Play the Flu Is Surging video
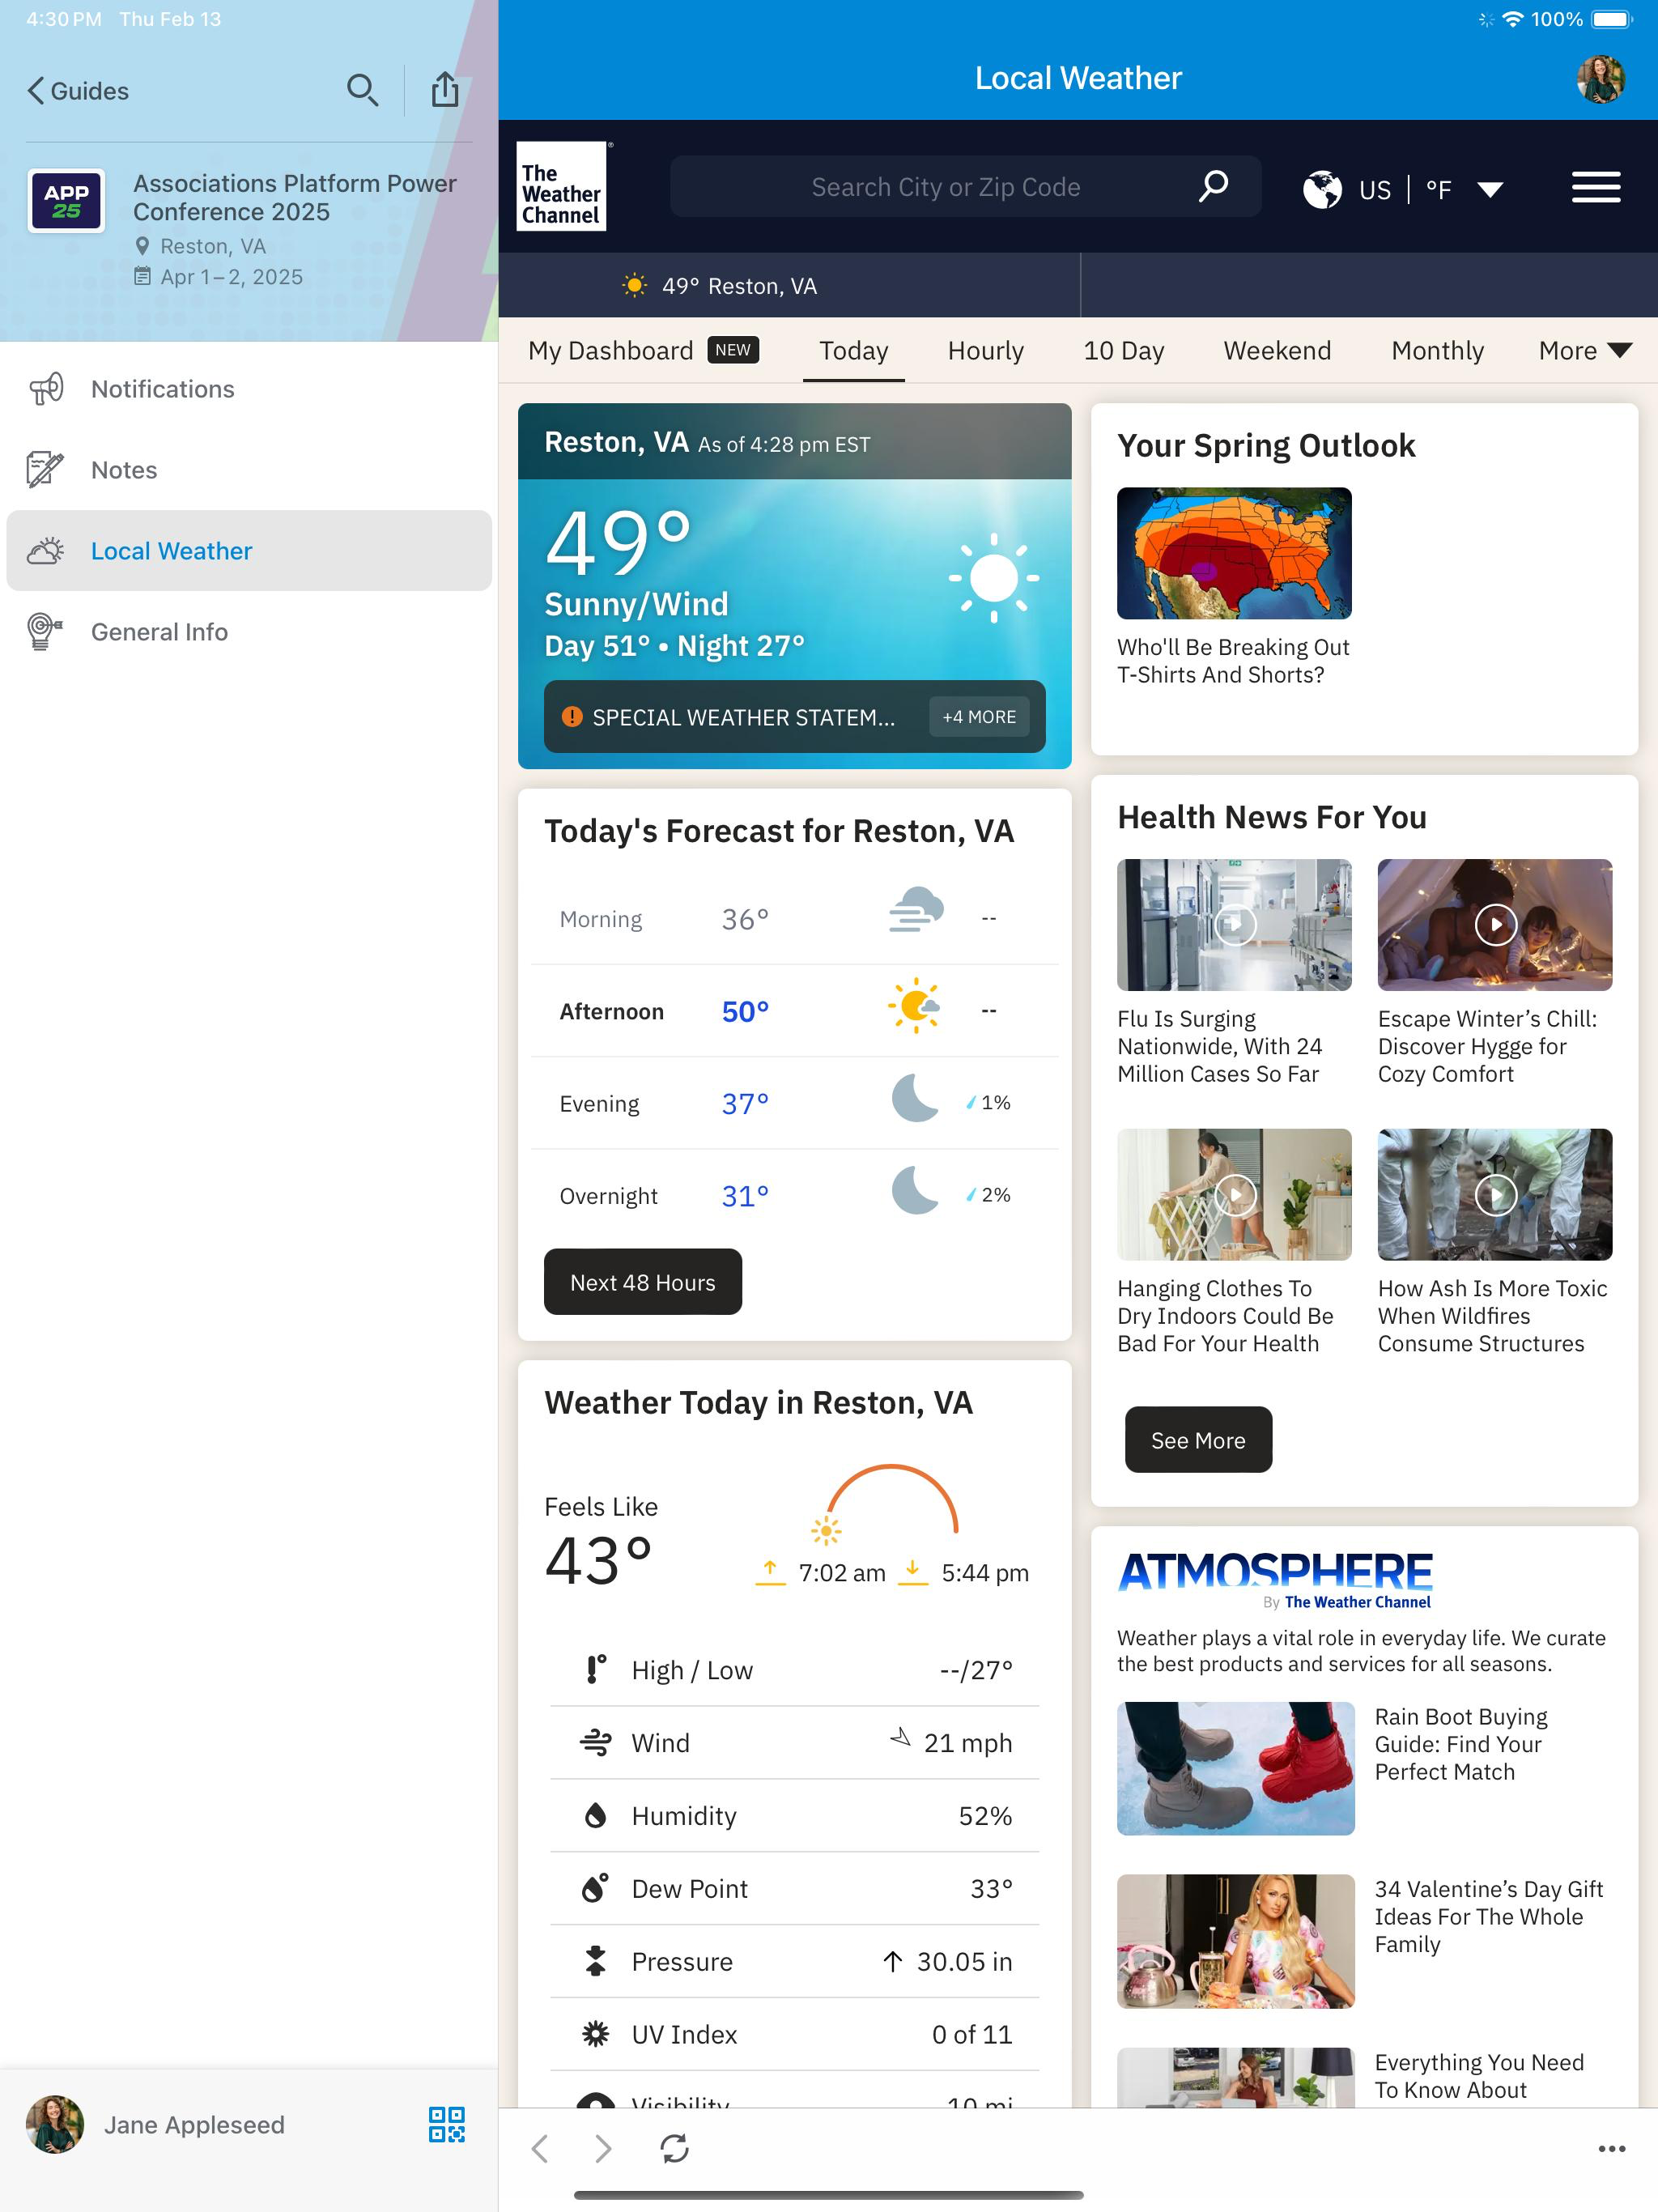The width and height of the screenshot is (1658, 2212). (1235, 925)
